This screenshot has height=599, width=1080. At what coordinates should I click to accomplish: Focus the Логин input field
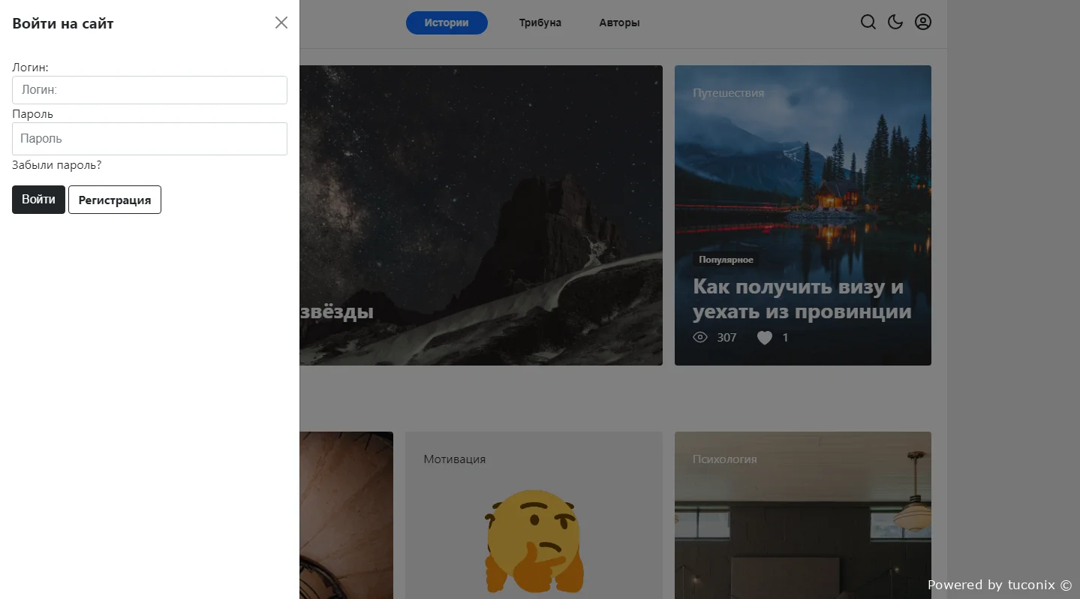pyautogui.click(x=149, y=90)
